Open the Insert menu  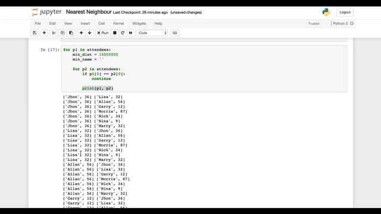pos(85,24)
